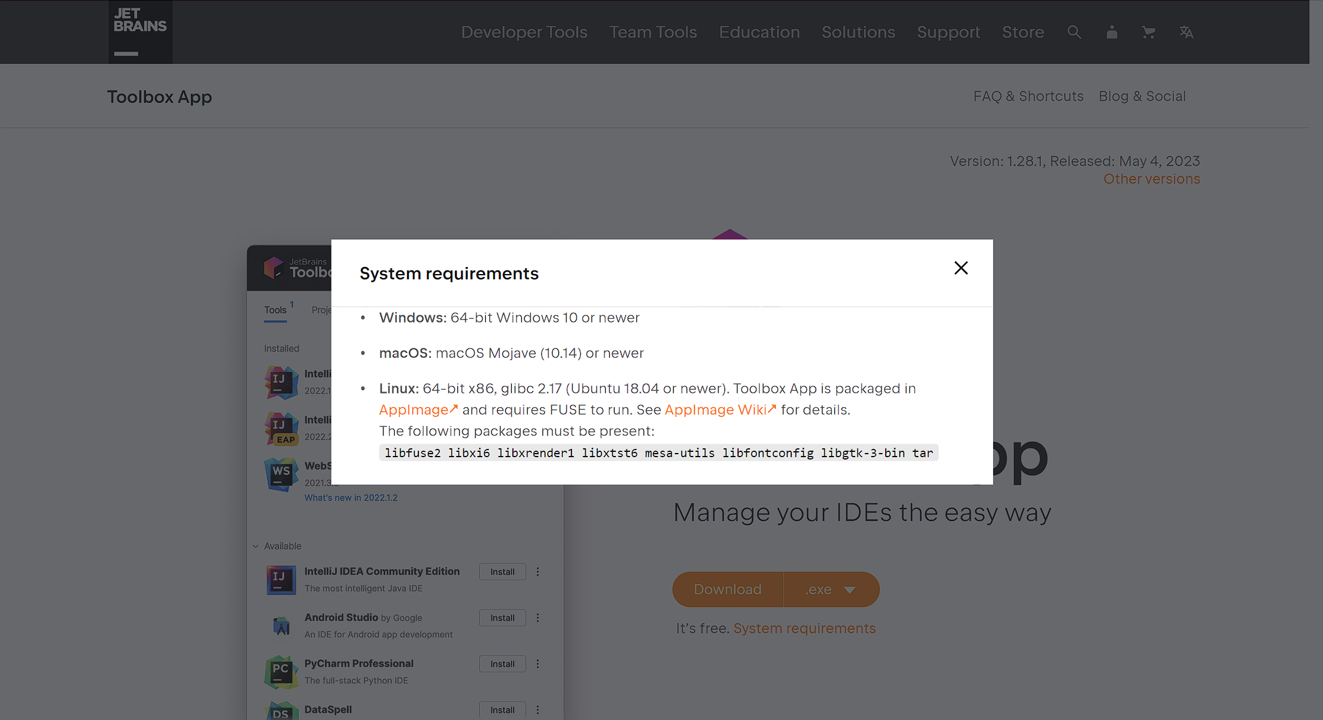Viewport: 1323px width, 720px height.
Task: Switch to the Tools tab
Action: (x=275, y=309)
